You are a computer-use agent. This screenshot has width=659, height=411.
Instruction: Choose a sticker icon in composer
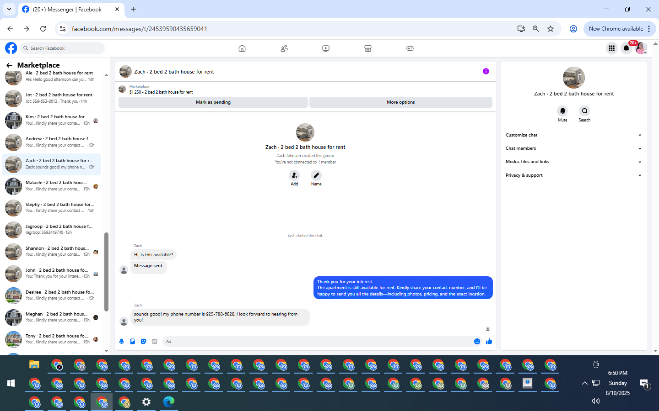[x=144, y=342]
